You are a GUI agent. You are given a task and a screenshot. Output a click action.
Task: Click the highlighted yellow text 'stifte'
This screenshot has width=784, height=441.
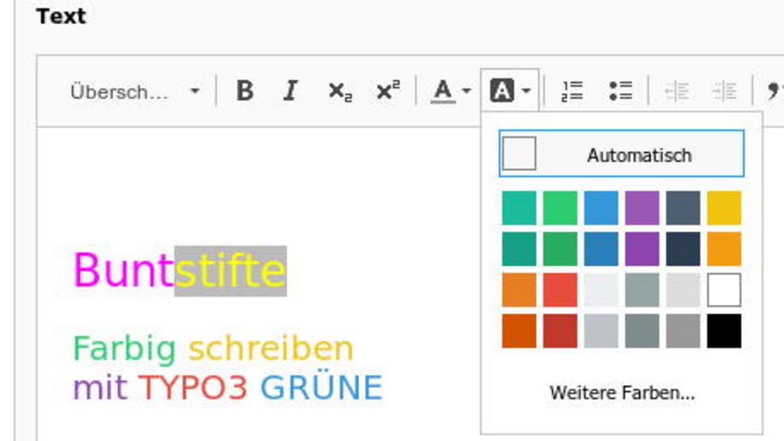tap(231, 270)
